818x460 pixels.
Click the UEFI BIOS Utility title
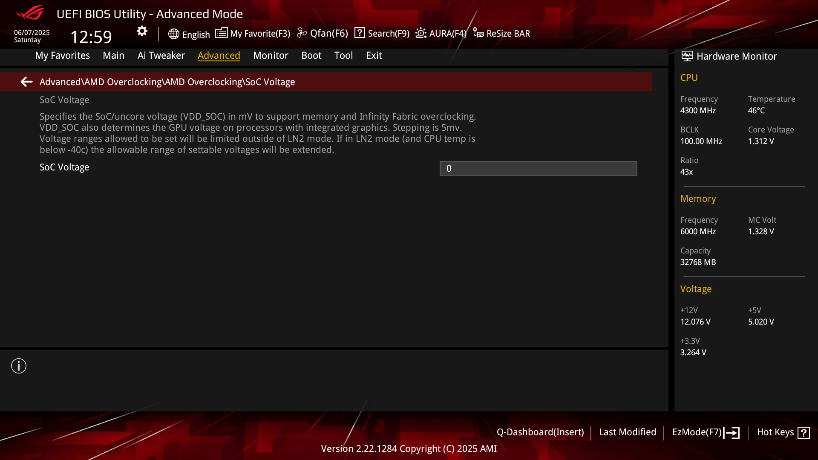tap(150, 14)
